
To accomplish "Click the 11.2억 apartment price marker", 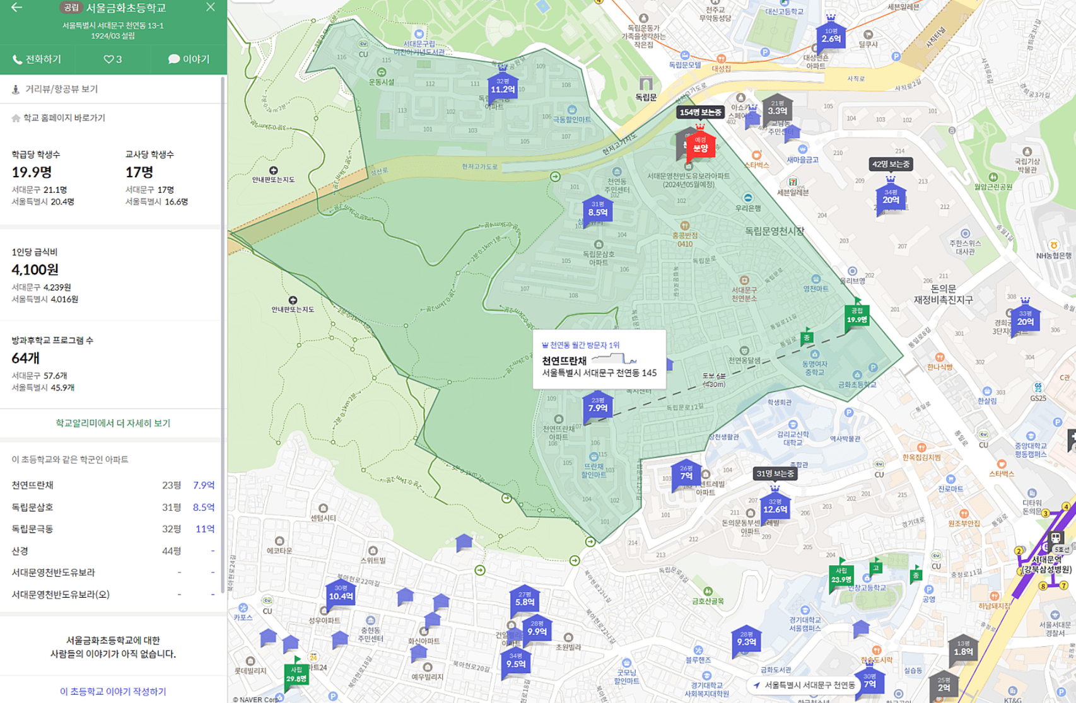I will pos(503,87).
